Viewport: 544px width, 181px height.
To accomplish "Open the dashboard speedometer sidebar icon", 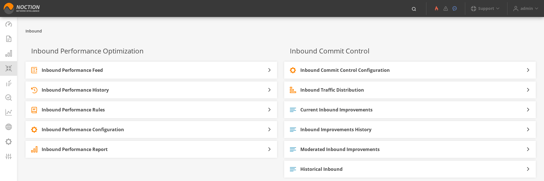I will 8,24.
